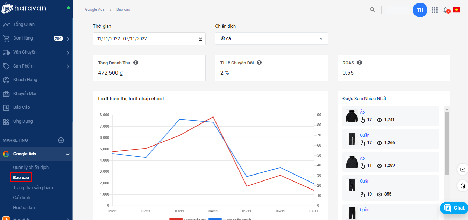Click help icon beside Tổng Doanh Thu
Image resolution: width=468 pixels, height=220 pixels.
tap(136, 63)
